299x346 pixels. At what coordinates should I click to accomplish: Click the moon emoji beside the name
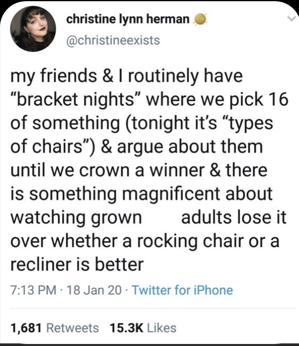tap(200, 20)
